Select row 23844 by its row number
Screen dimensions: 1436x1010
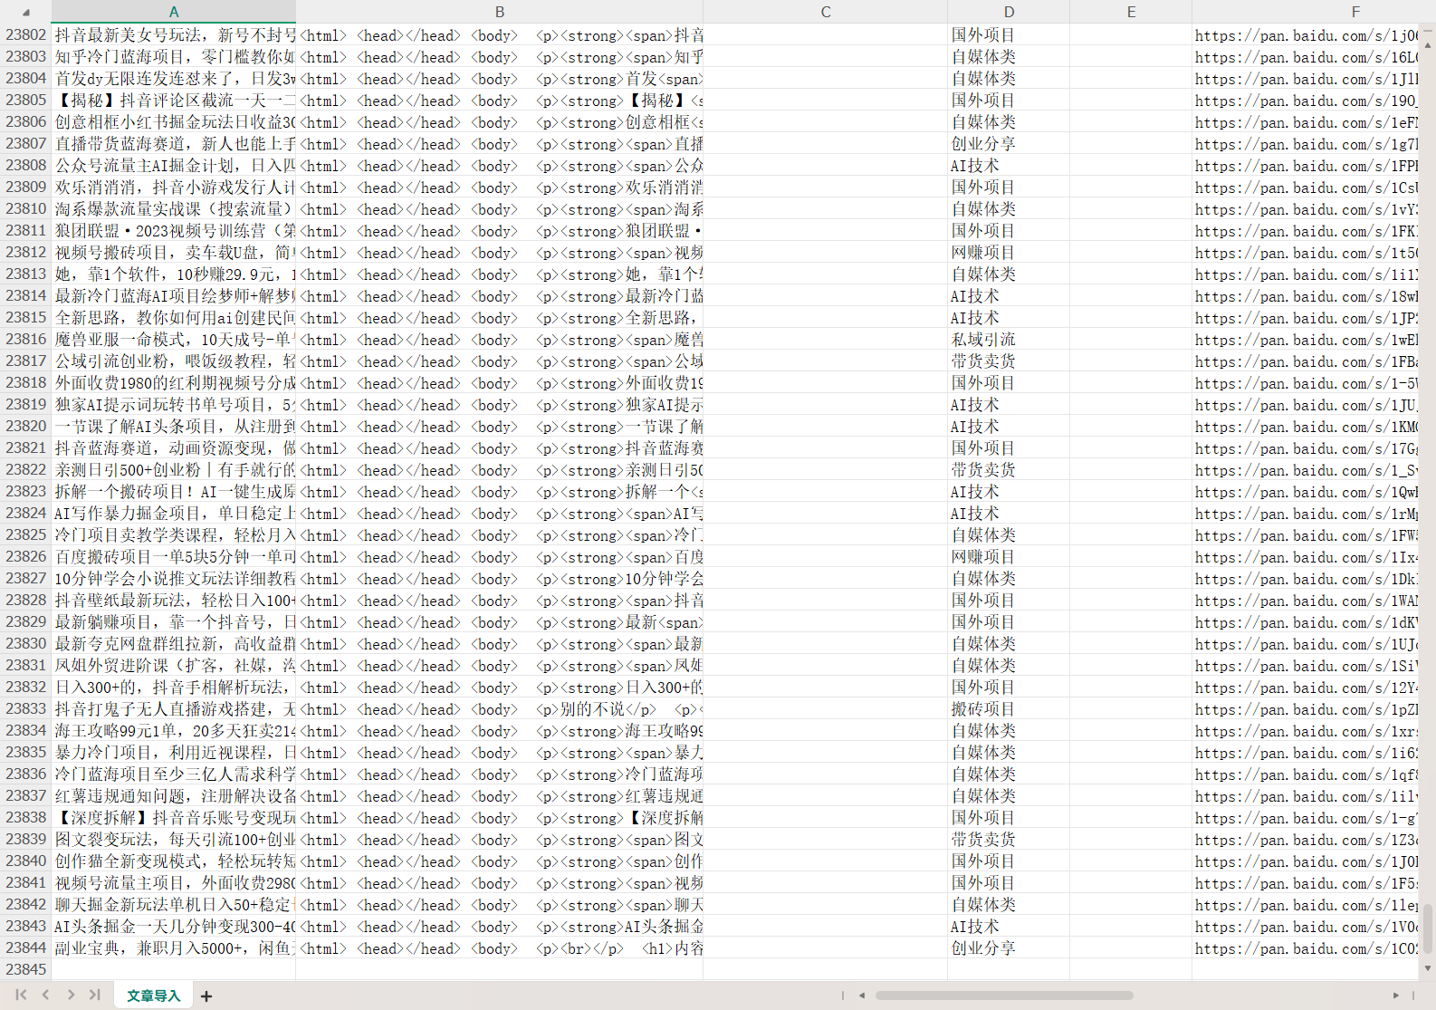25,947
